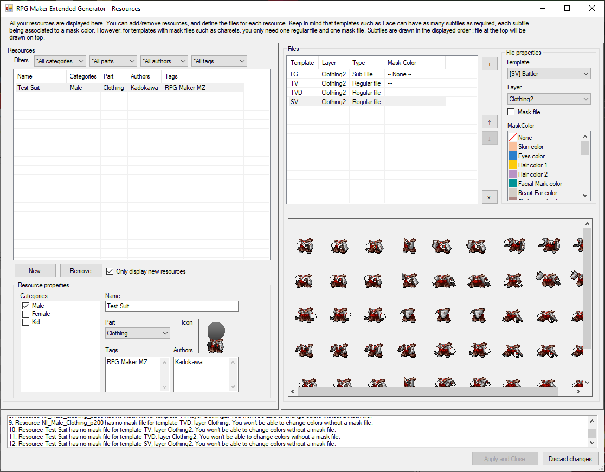This screenshot has height=472, width=605.
Task: Click log line 10 about template TV
Action: (172, 430)
